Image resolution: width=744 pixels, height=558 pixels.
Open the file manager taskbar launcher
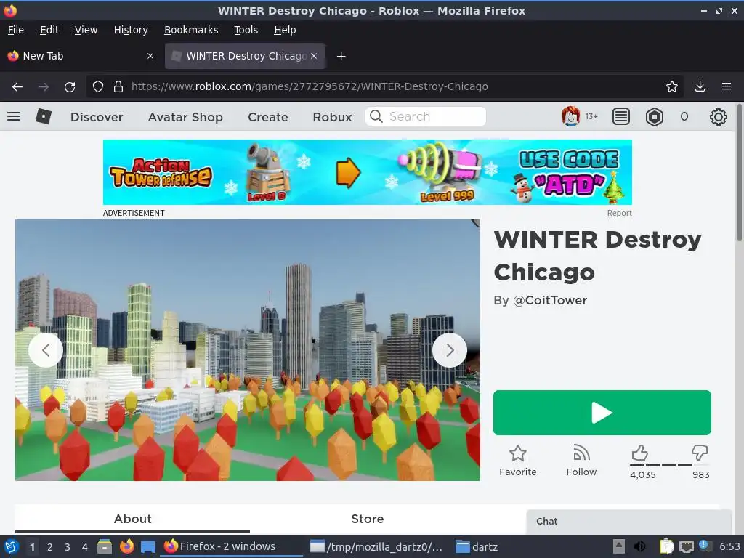point(105,546)
